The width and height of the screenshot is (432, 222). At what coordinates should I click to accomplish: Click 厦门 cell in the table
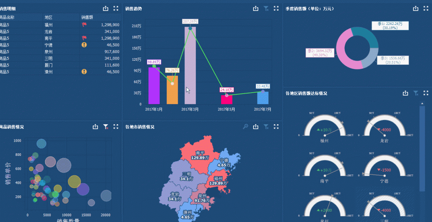coord(49,65)
